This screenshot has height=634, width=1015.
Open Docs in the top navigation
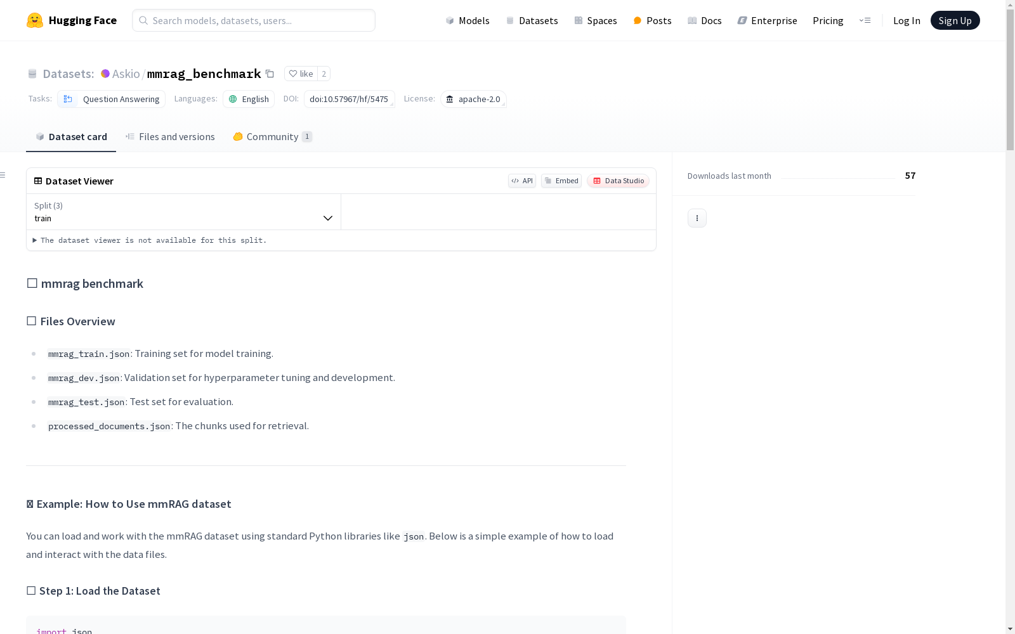point(705,20)
